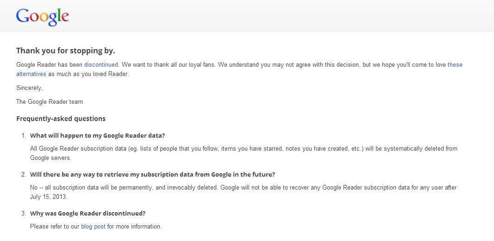Click the word "these" in the alternatives link

(455, 65)
